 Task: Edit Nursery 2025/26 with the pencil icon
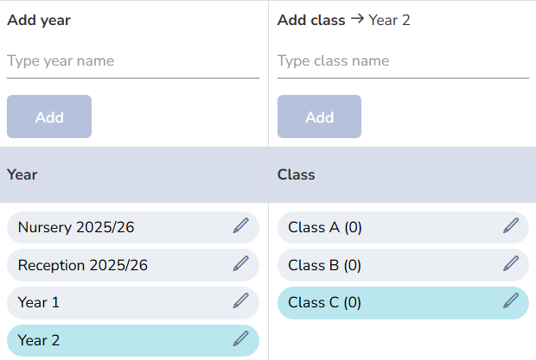[241, 226]
